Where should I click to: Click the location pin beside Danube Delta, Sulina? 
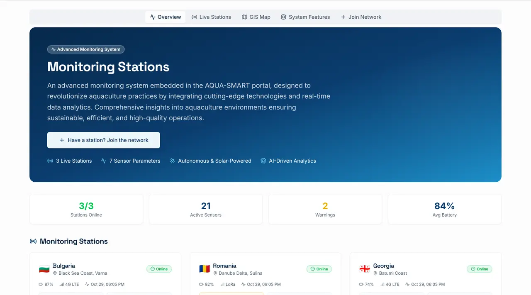(x=215, y=273)
